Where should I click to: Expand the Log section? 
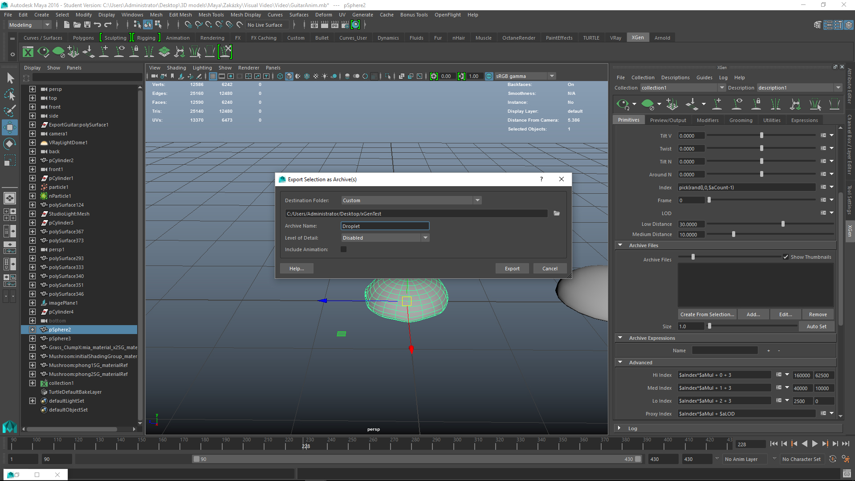coord(619,428)
